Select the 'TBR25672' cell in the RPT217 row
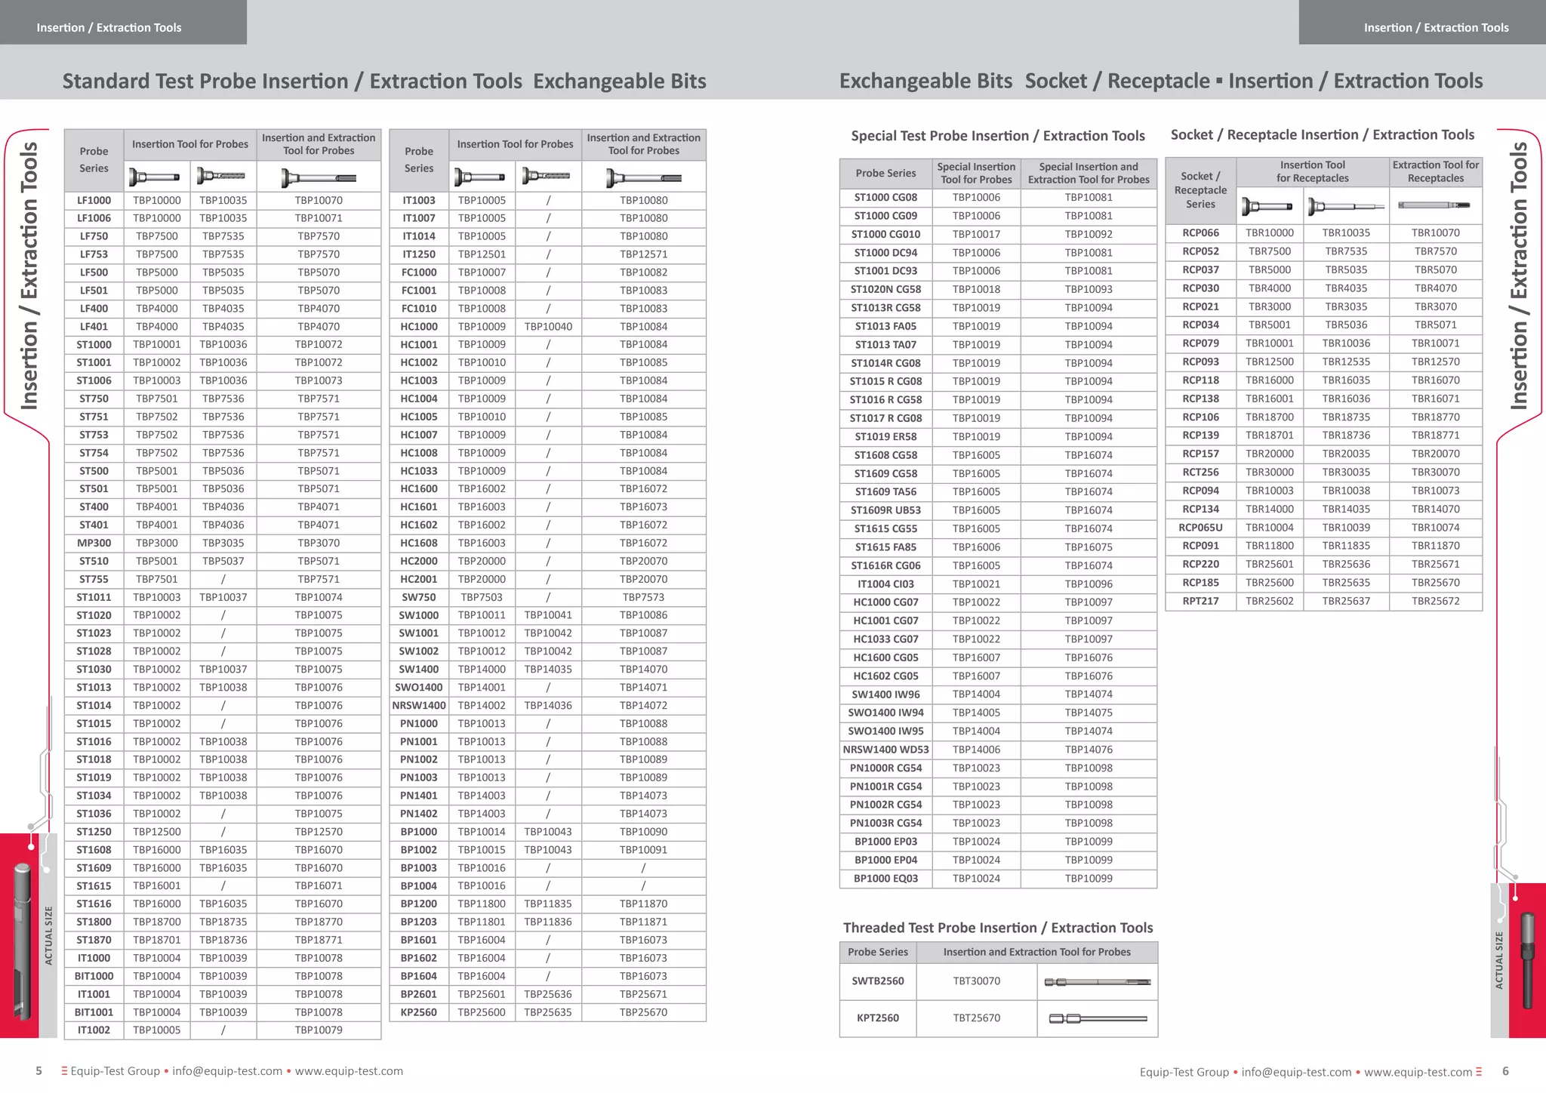1546x1093 pixels. (x=1436, y=601)
